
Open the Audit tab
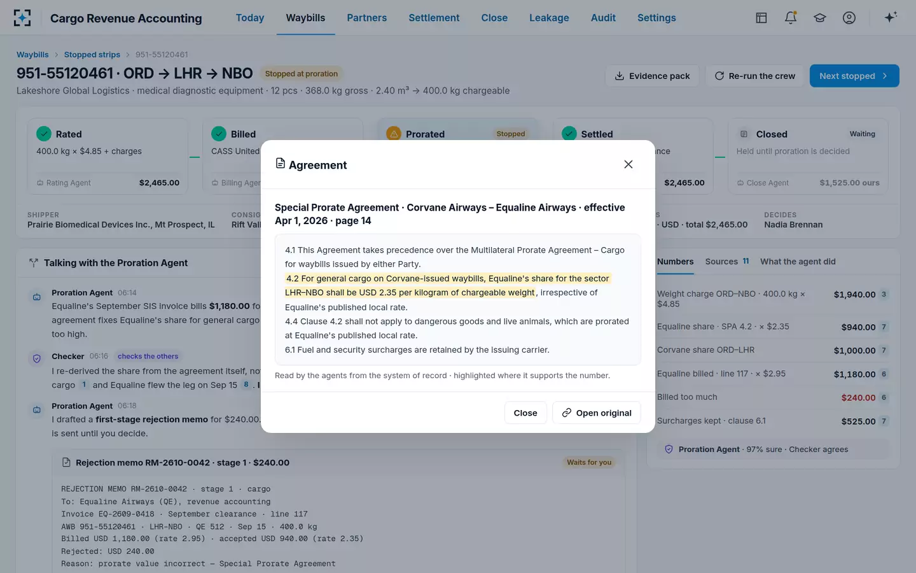point(603,18)
